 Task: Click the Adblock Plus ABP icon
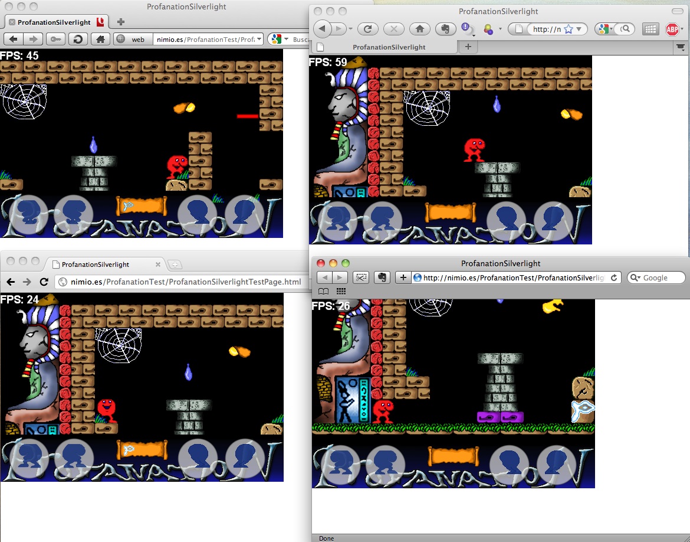(x=672, y=29)
